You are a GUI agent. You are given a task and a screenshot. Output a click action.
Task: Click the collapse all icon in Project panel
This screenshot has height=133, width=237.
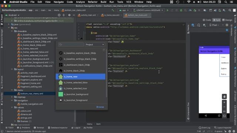point(64,15)
